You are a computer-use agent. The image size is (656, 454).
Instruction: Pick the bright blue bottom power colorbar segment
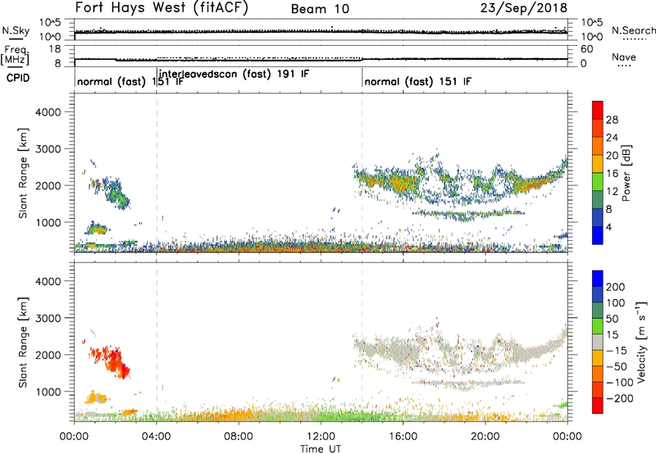click(x=598, y=235)
